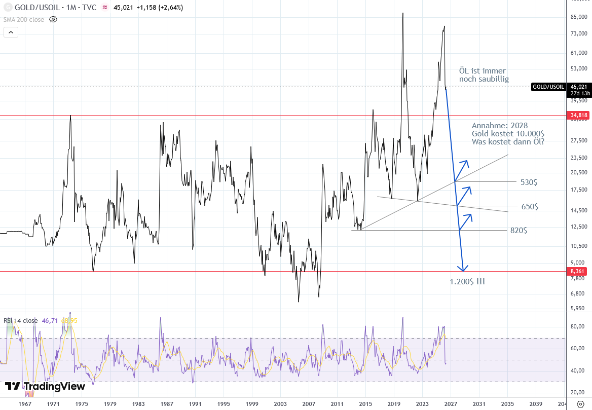
Task: Click the 1M interval label in title
Action: click(x=71, y=7)
